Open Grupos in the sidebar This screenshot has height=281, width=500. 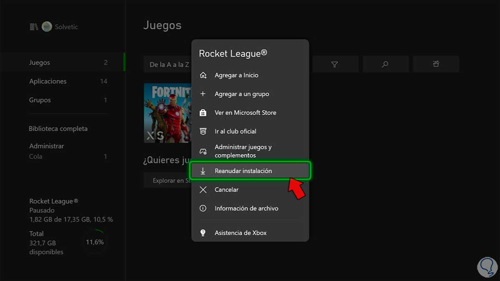(62, 100)
